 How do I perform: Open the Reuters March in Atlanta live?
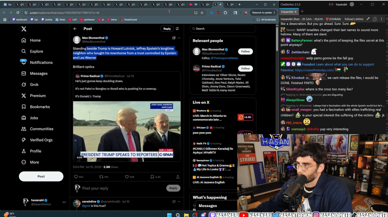(x=210, y=118)
